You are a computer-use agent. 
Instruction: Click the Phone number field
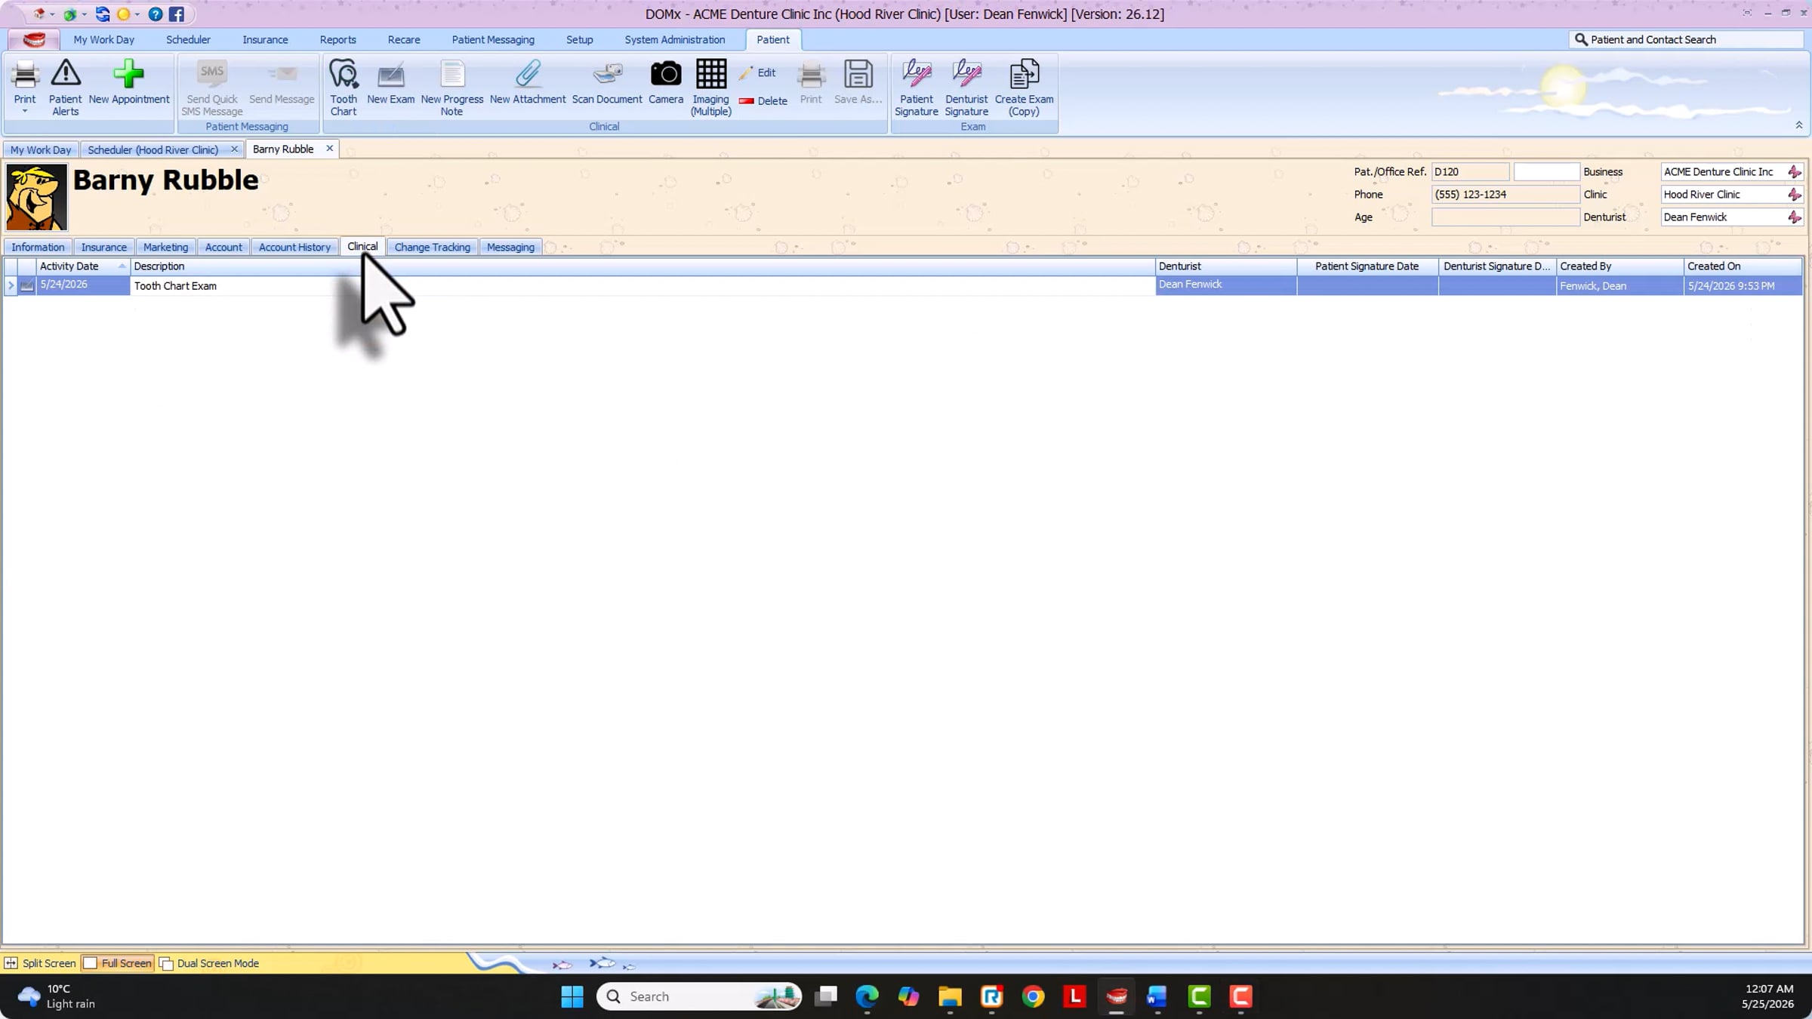pos(1505,195)
